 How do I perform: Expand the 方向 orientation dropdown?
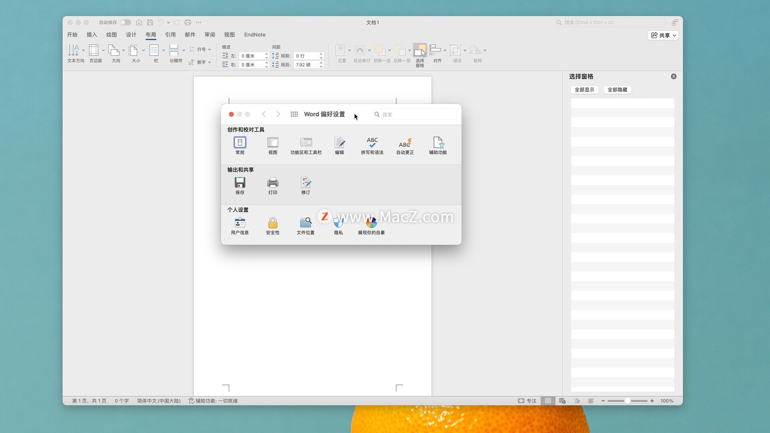pyautogui.click(x=124, y=50)
